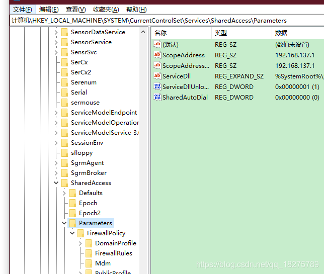Screen dimensions: 324x274
Task: Click the tree pane vertical scrollbar track
Action: pos(143,155)
